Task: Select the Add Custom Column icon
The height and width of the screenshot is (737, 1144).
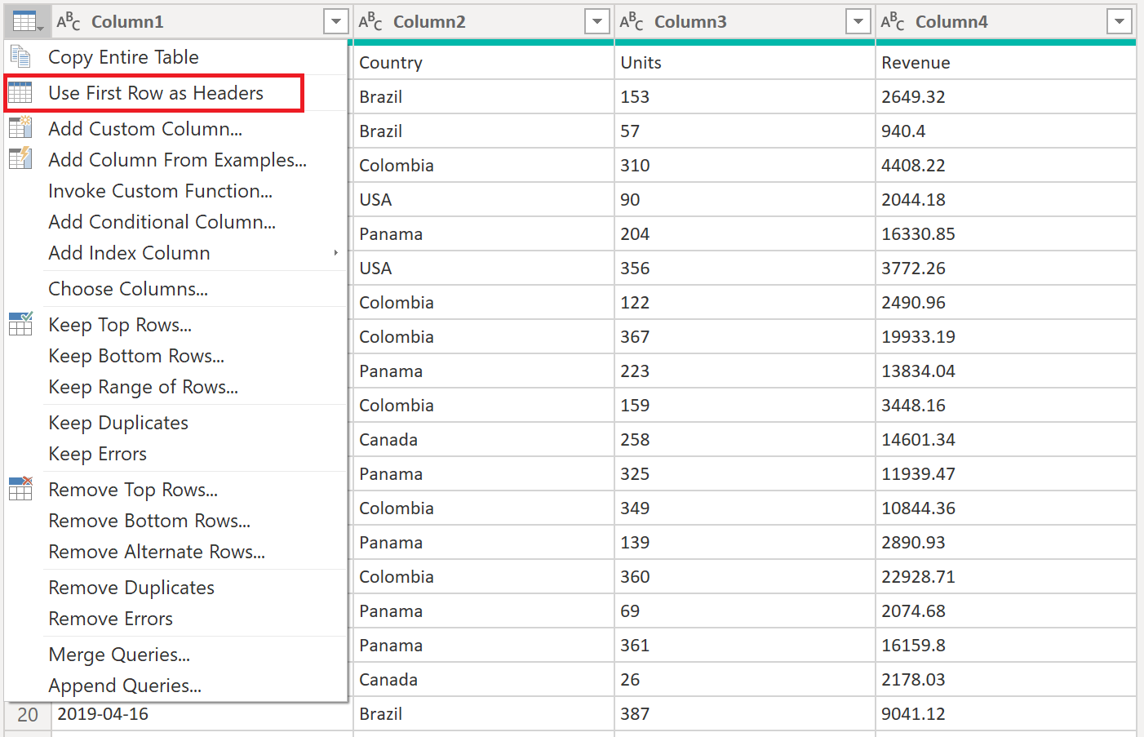Action: point(20,127)
